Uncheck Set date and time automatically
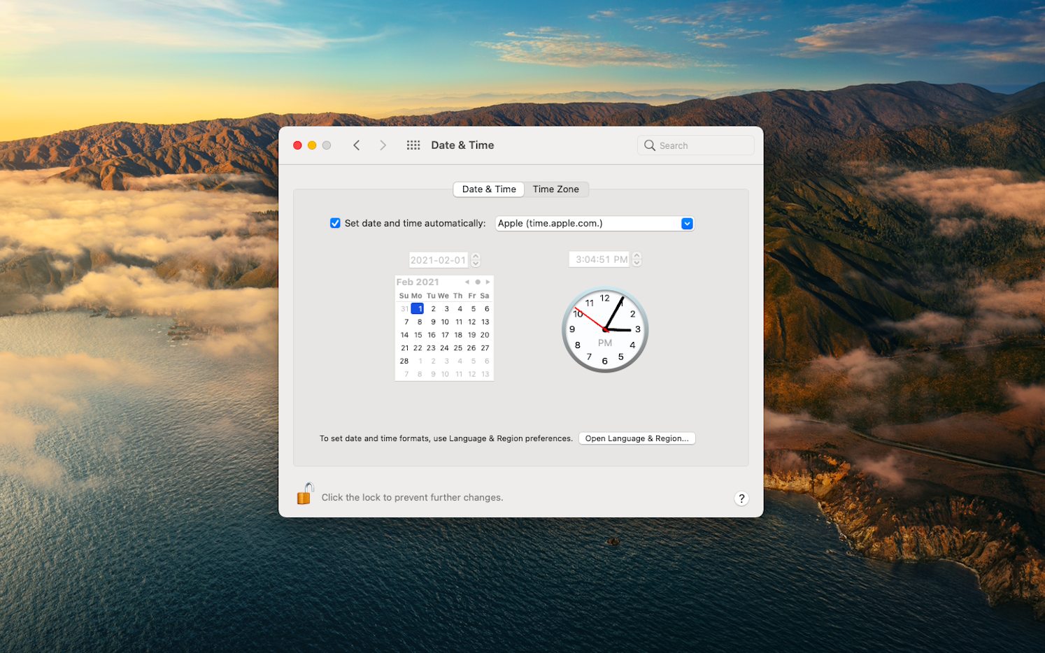 (x=335, y=223)
